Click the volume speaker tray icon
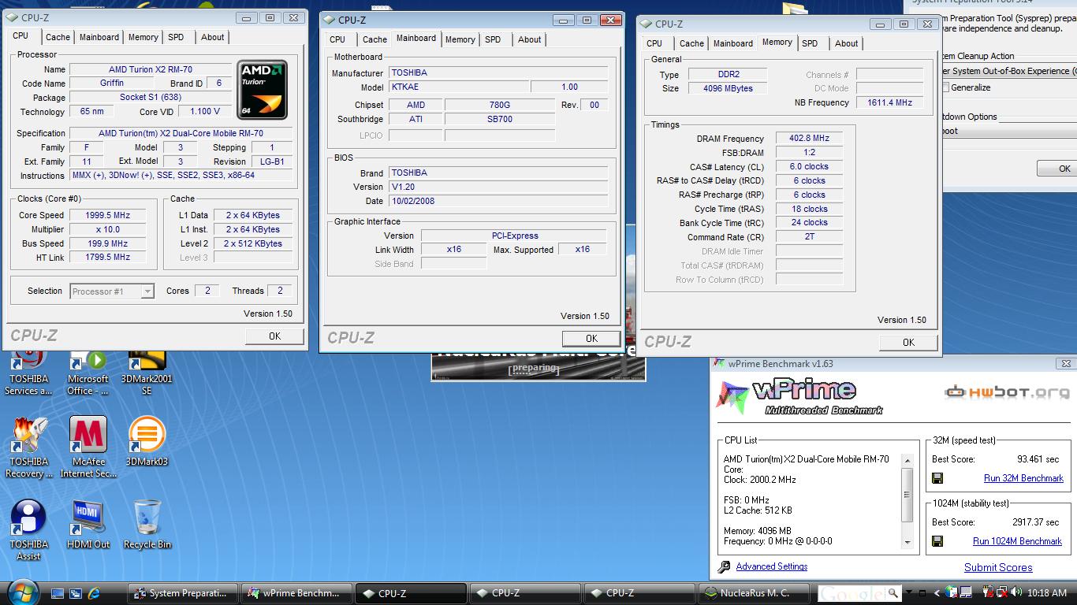This screenshot has width=1077, height=605. pos(1016,592)
